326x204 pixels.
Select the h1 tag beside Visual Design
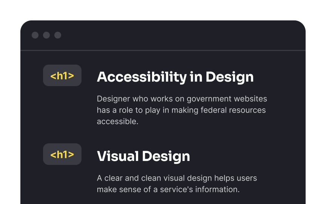(x=62, y=154)
